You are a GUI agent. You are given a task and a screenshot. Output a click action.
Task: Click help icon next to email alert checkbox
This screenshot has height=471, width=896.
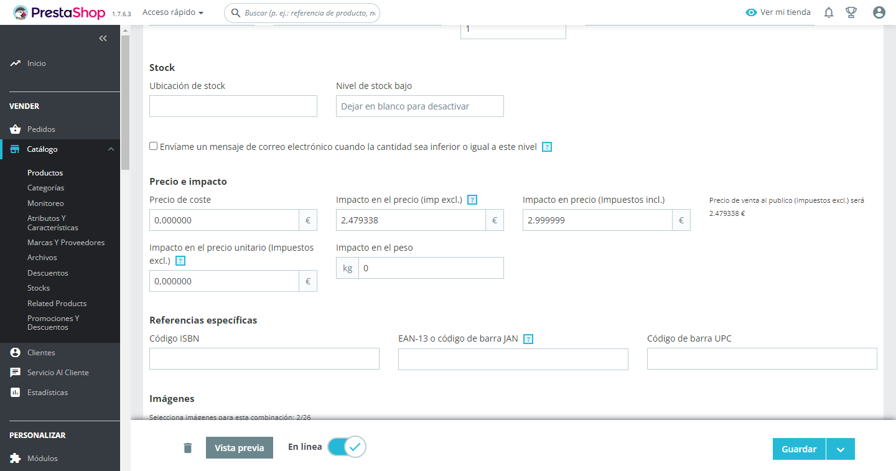click(547, 147)
